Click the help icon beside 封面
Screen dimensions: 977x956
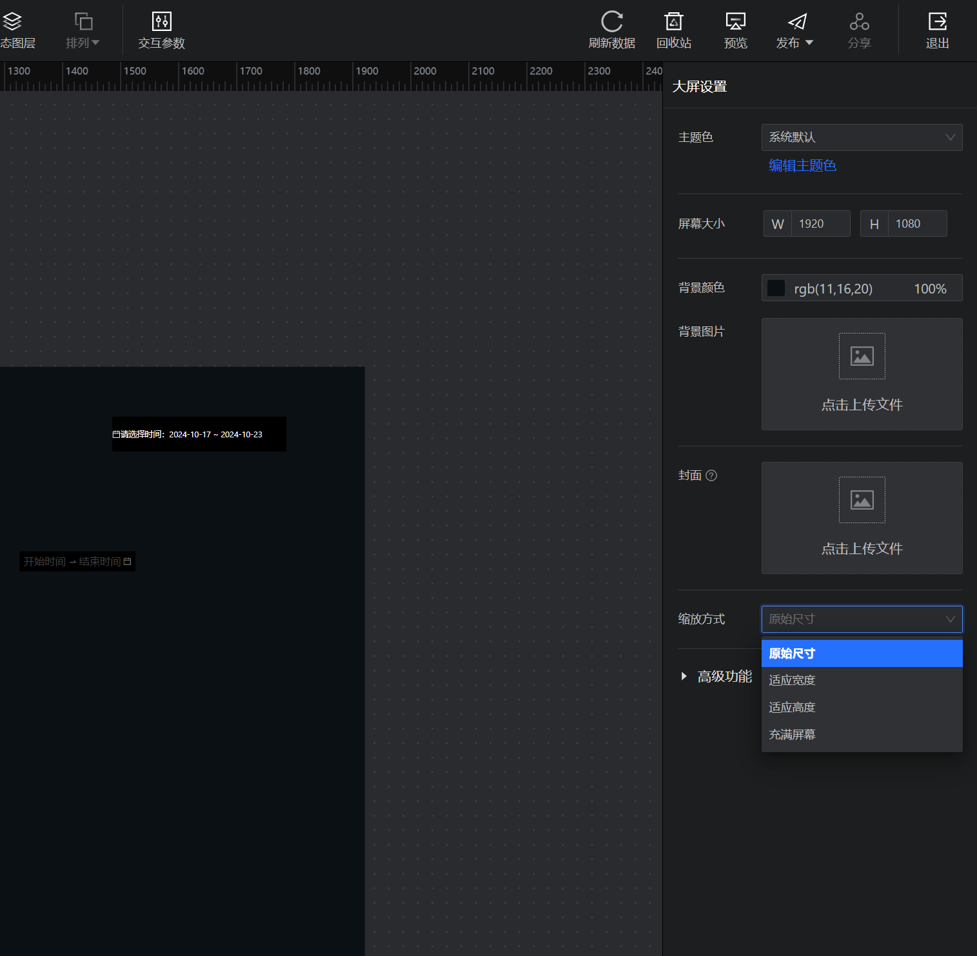tap(711, 475)
